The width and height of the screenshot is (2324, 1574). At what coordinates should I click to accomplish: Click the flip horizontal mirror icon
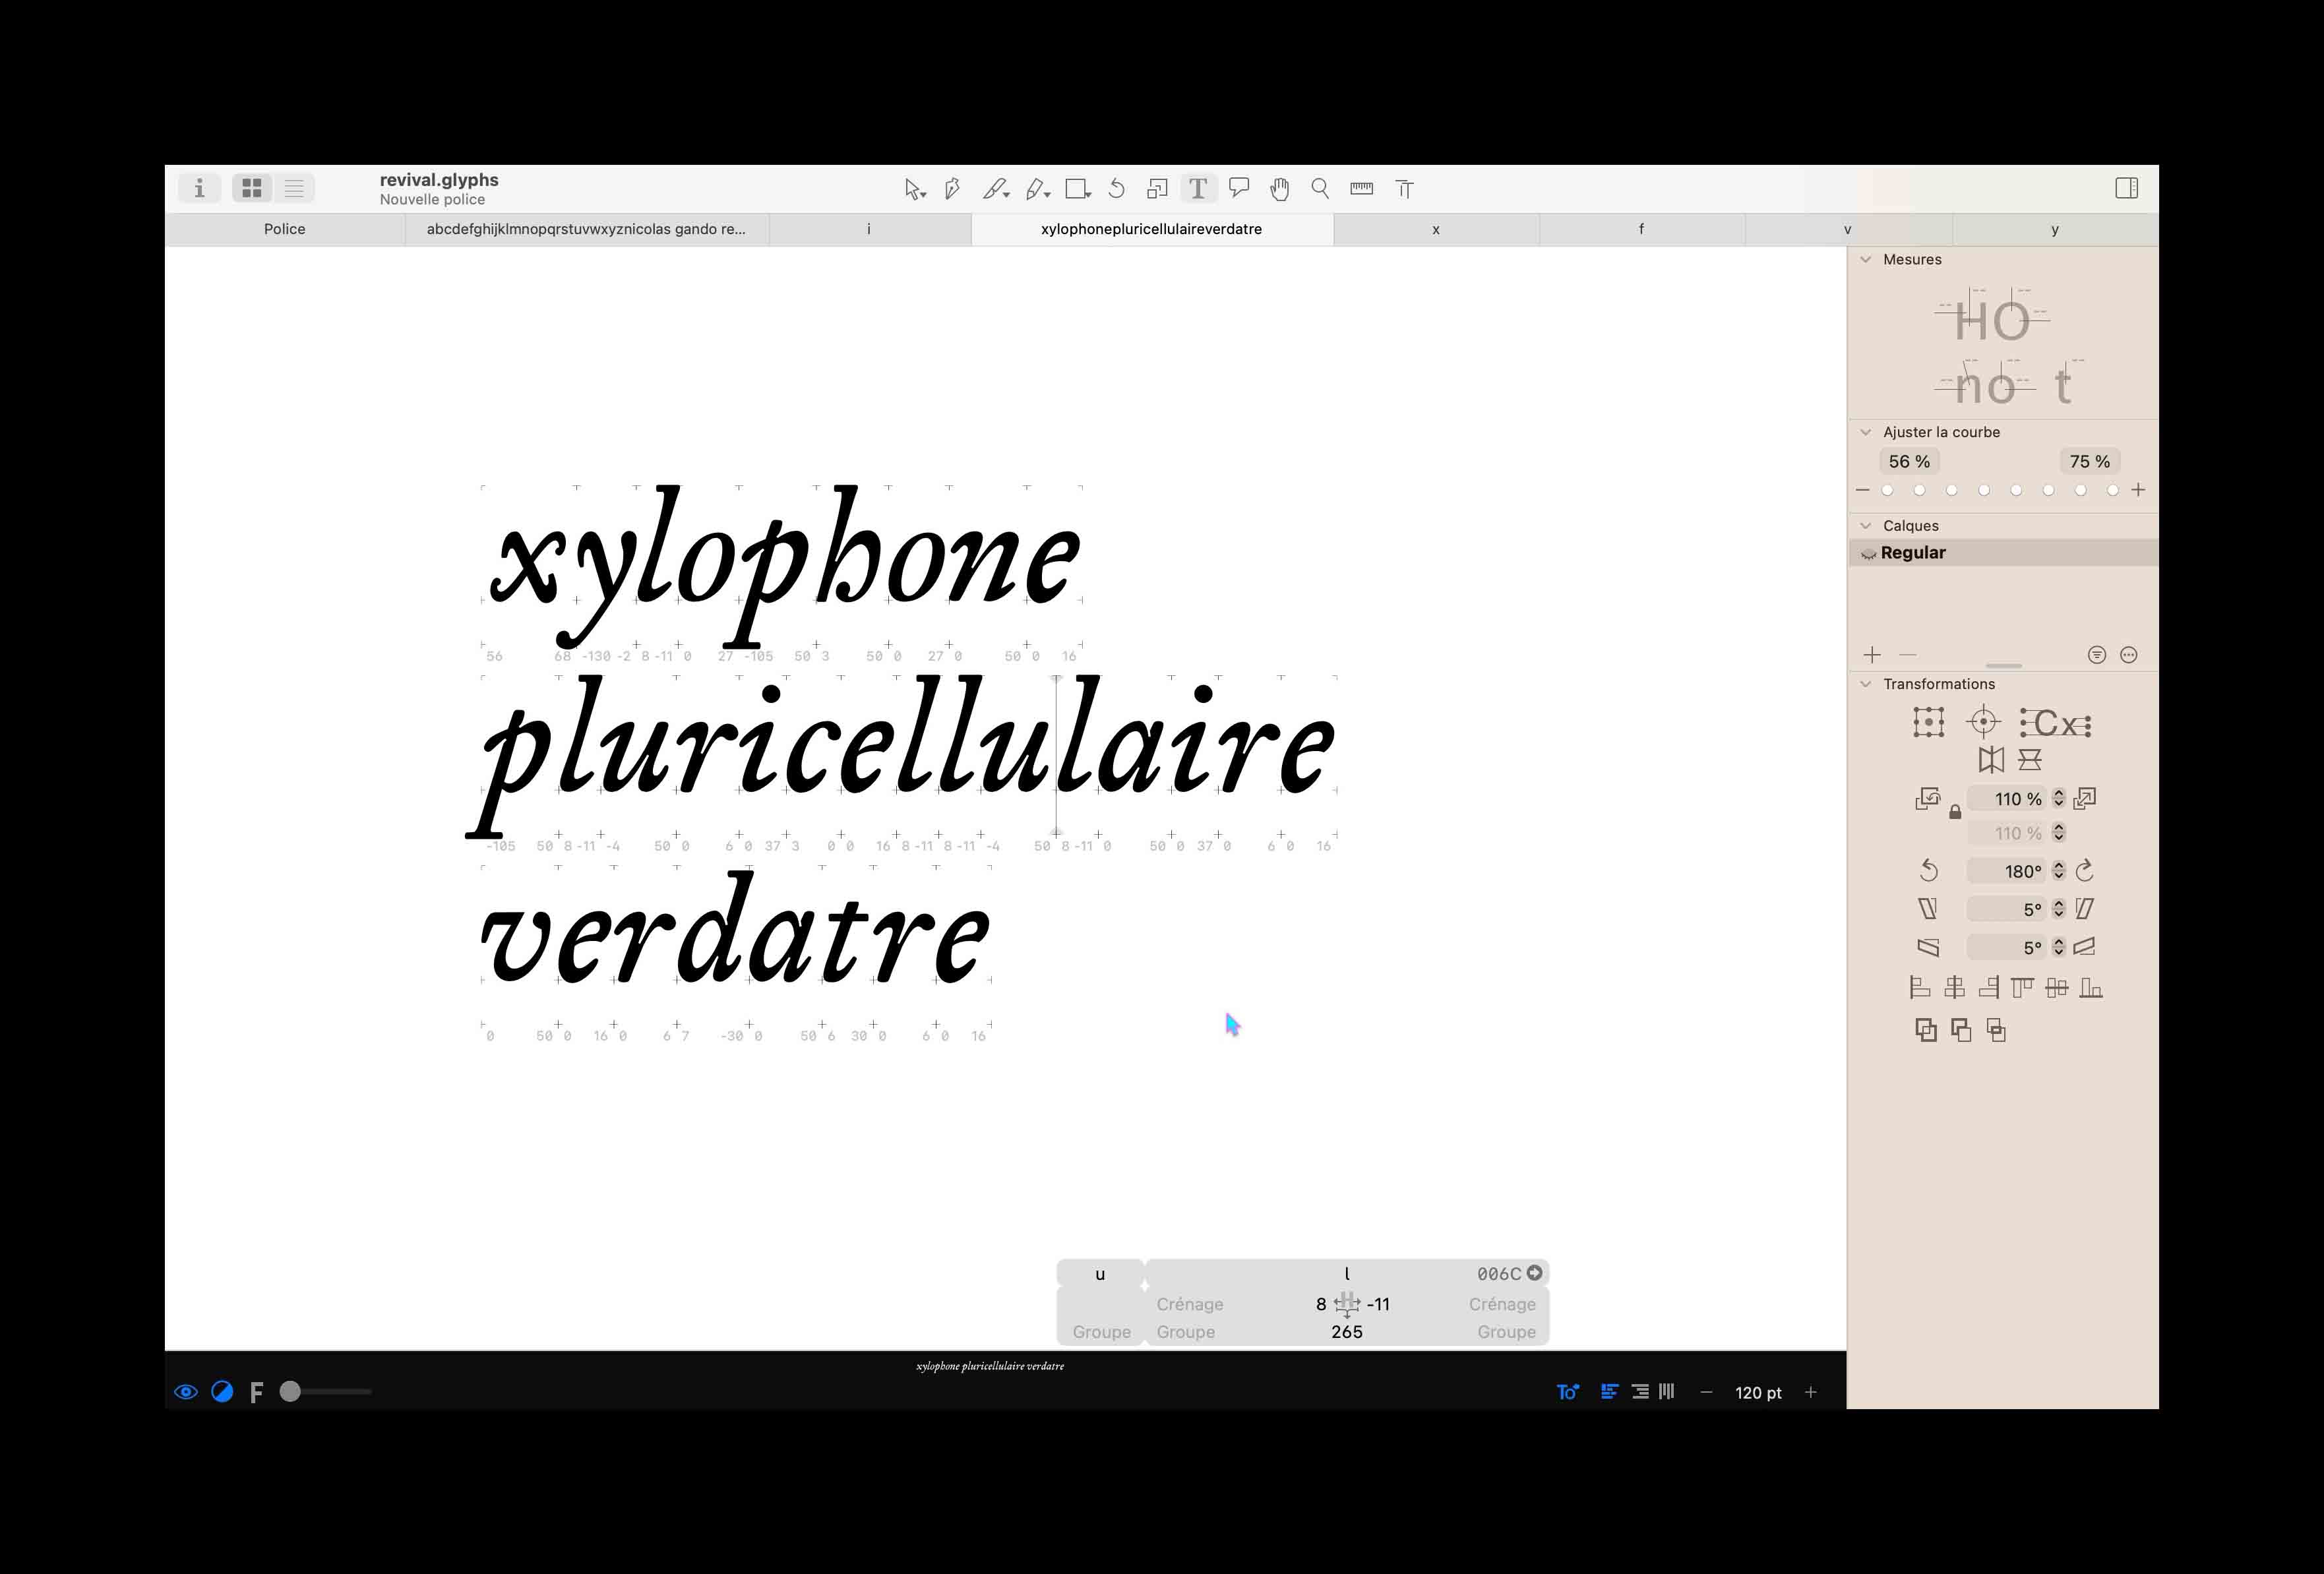click(x=1991, y=760)
